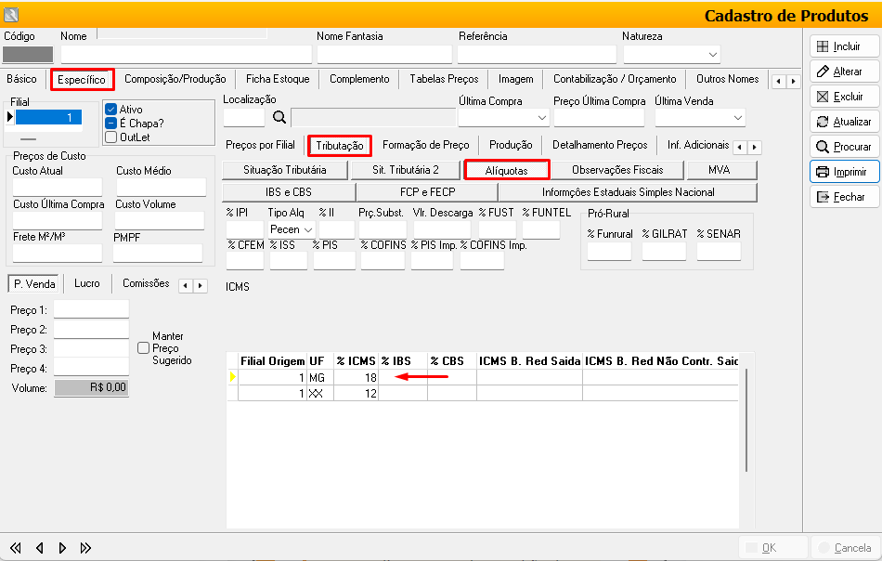Click the Incluir button
The width and height of the screenshot is (882, 561).
pyautogui.click(x=844, y=46)
